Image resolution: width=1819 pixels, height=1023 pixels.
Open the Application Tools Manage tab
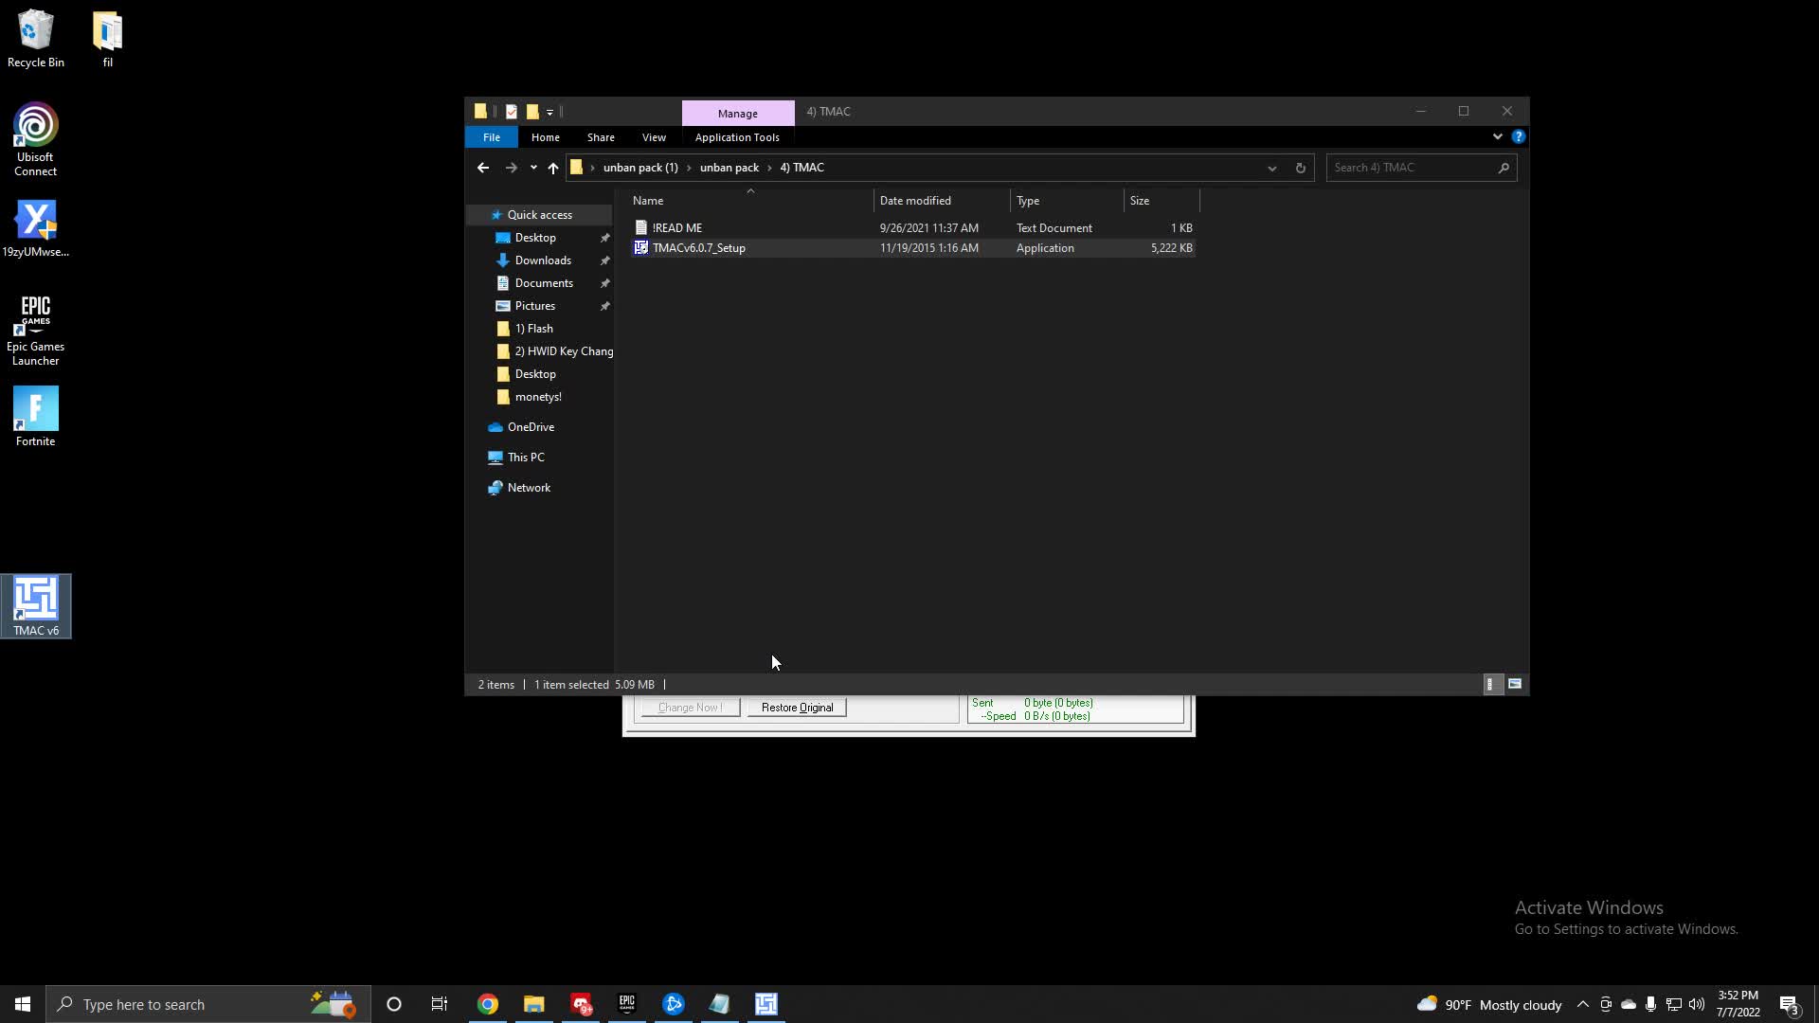(x=738, y=113)
